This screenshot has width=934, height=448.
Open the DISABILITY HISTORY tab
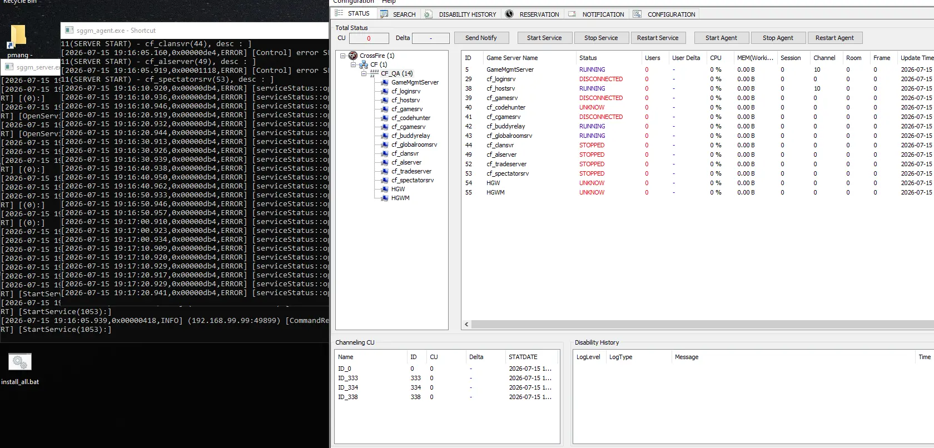461,14
